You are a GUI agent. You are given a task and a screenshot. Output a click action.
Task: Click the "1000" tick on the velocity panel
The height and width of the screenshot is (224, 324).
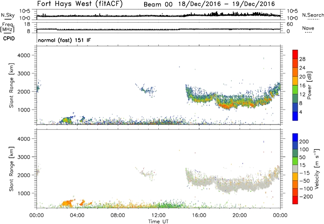(23, 193)
